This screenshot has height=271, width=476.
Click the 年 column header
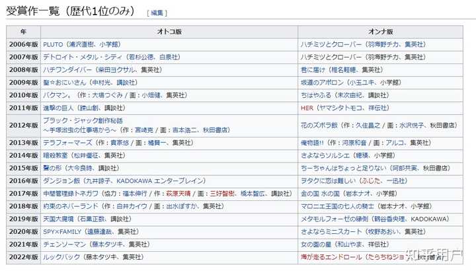23,32
